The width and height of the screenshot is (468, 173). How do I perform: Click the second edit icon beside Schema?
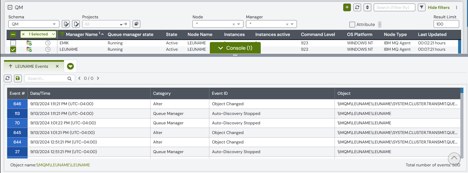[76, 24]
